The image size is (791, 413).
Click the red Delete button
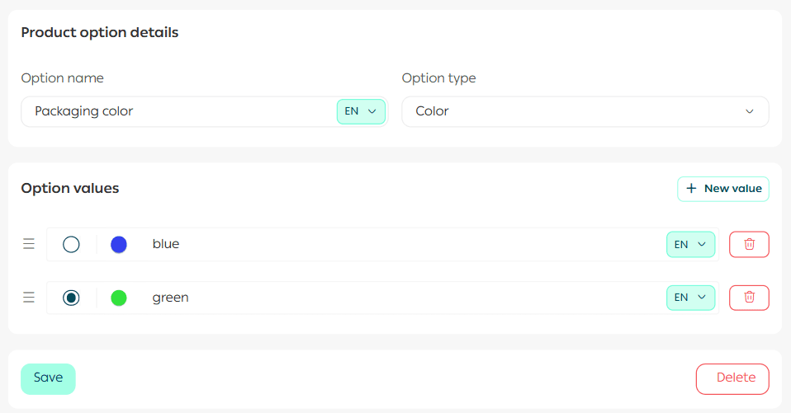(732, 378)
